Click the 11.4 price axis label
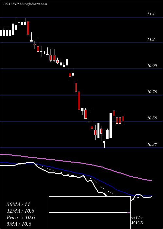The image size is (163, 229). pyautogui.click(x=151, y=14)
